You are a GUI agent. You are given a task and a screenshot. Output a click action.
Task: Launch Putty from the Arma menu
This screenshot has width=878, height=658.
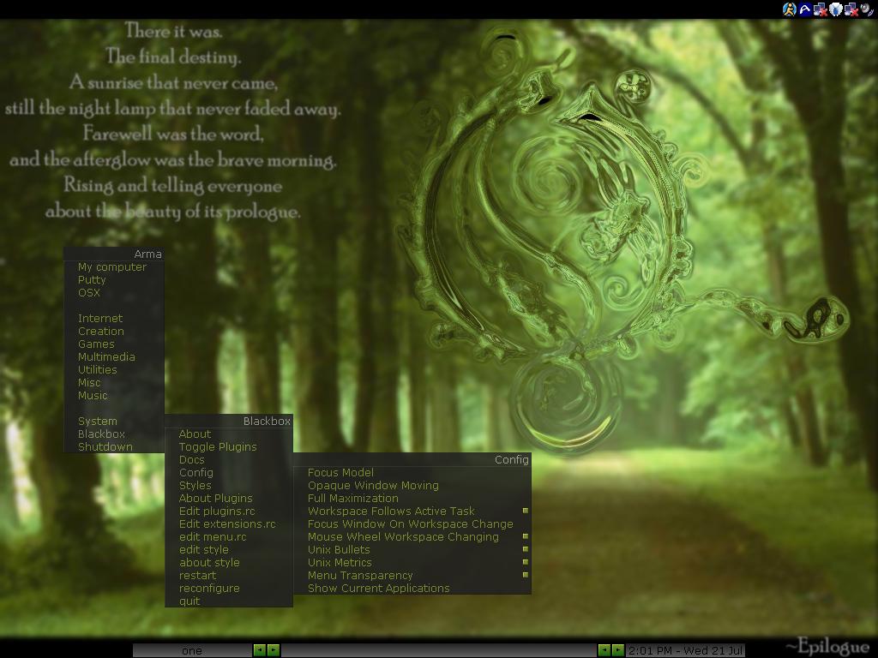pos(92,280)
